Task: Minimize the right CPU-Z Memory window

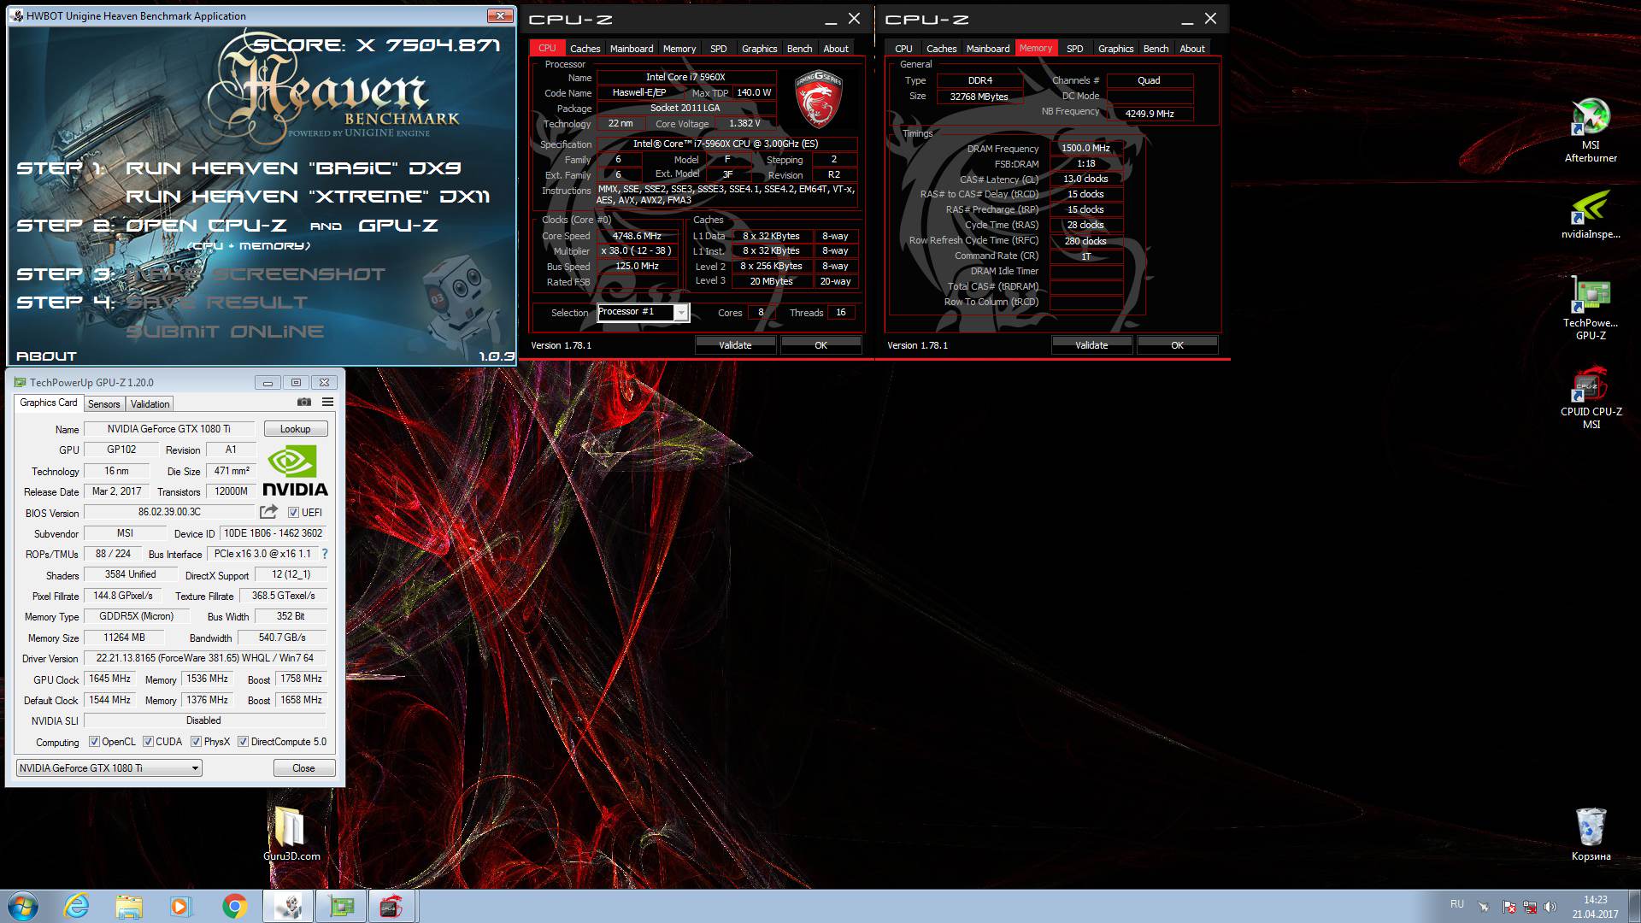Action: 1187,20
